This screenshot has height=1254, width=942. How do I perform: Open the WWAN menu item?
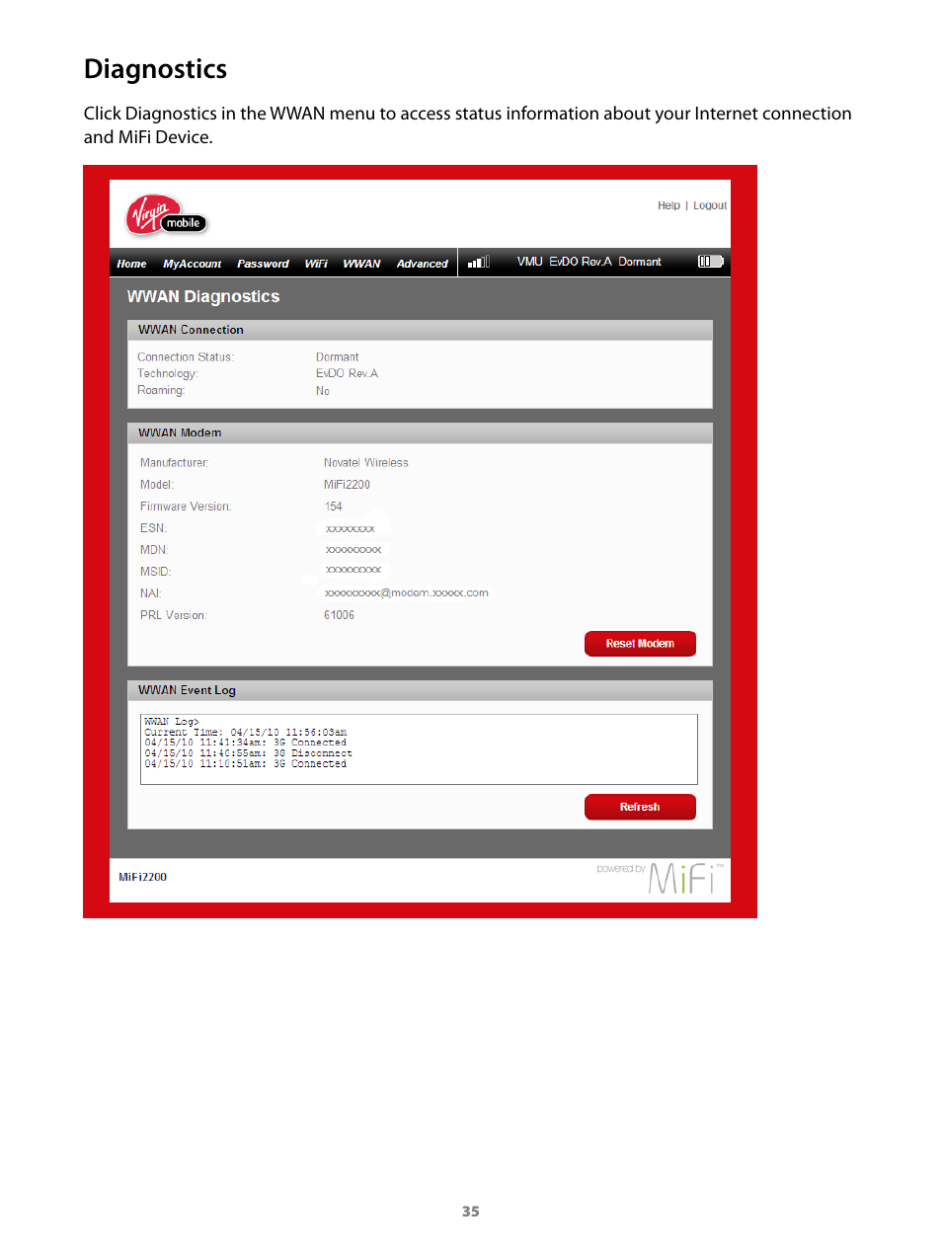361,264
